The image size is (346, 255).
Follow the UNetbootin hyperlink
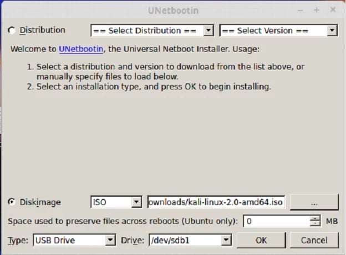81,49
